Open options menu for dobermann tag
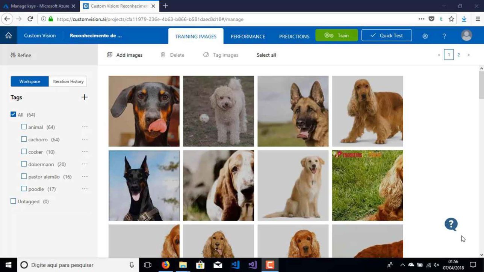The height and width of the screenshot is (272, 484). pyautogui.click(x=85, y=164)
